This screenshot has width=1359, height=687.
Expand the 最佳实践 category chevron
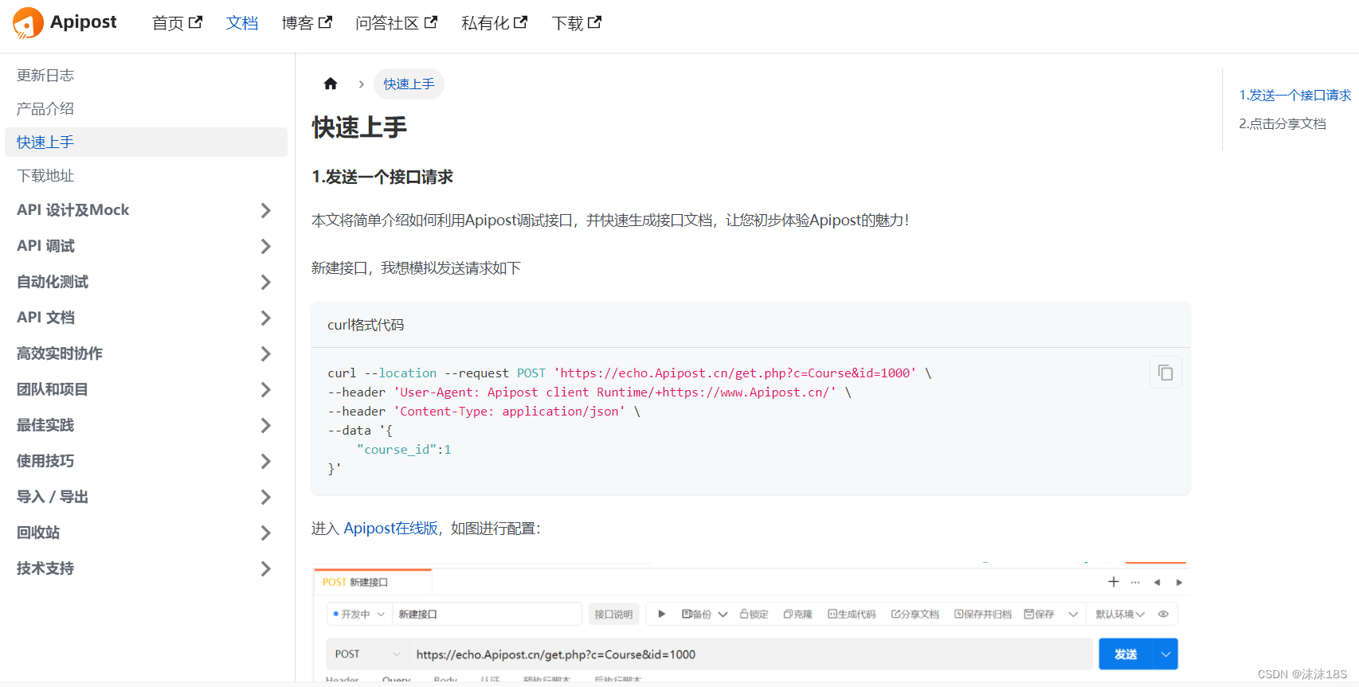tap(266, 425)
